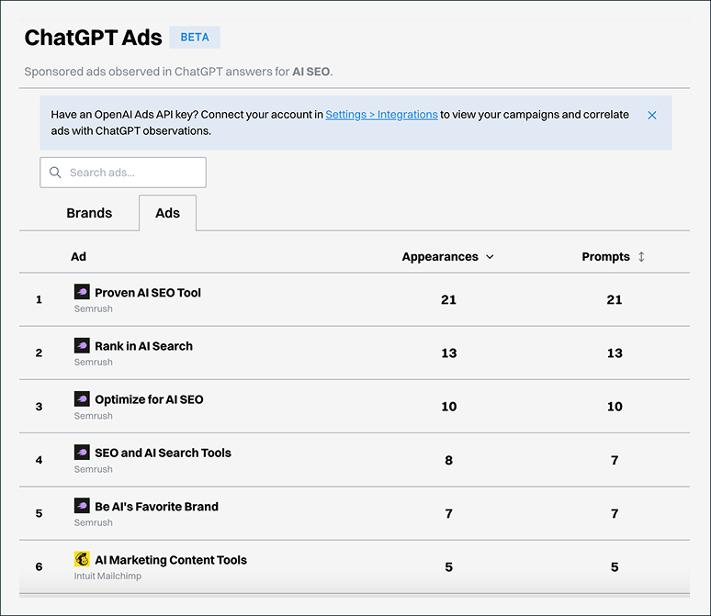
Task: Click appearances value 10 for Optimize for AI SEO
Action: click(449, 407)
